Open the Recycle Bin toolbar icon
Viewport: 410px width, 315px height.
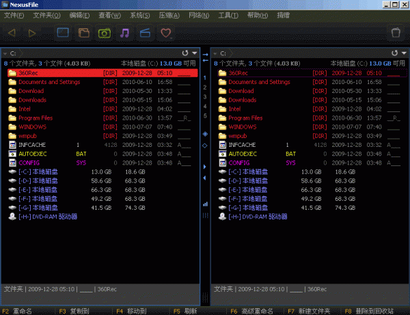[x=396, y=33]
